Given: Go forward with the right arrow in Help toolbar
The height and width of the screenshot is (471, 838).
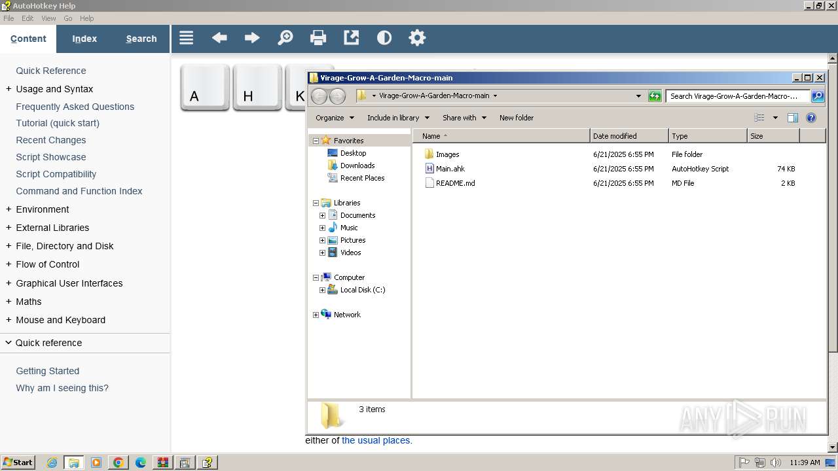Looking at the screenshot, I should pyautogui.click(x=252, y=38).
